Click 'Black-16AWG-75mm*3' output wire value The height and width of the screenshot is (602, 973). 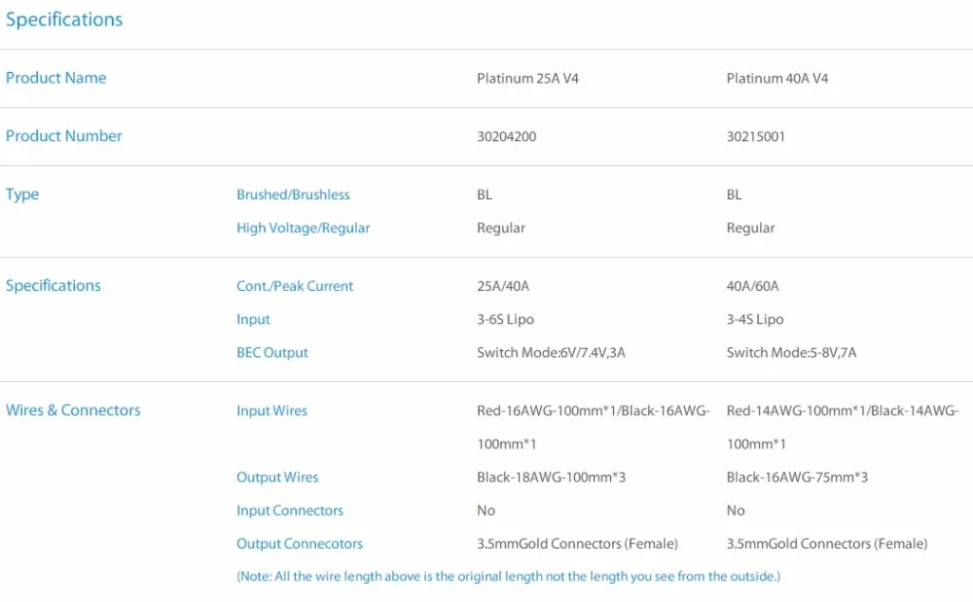click(797, 478)
